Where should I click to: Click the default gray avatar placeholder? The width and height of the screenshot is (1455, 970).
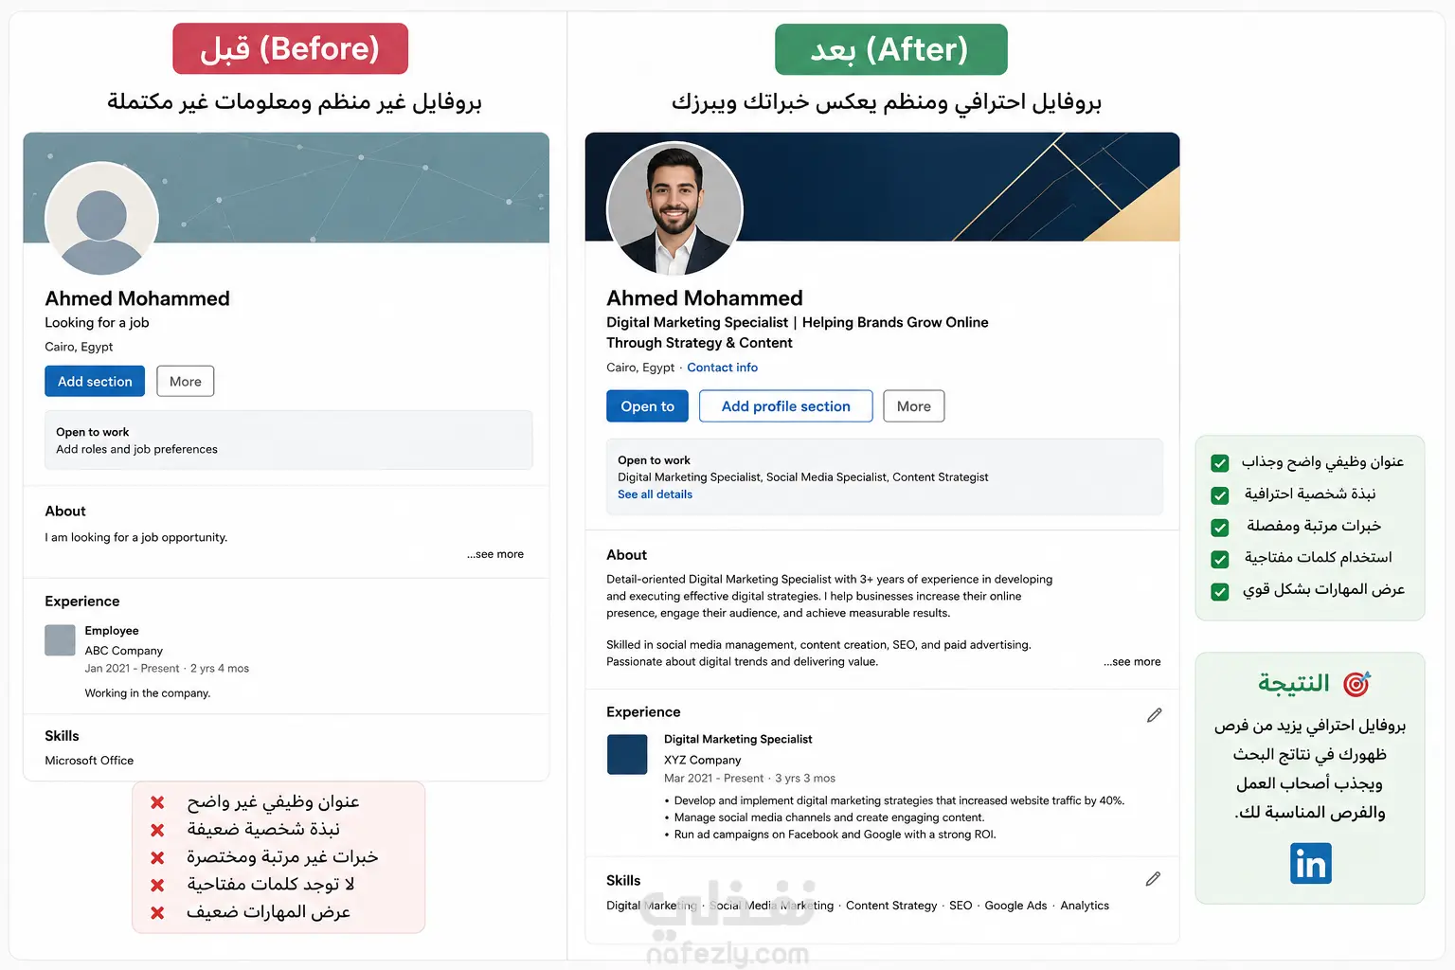tap(101, 219)
